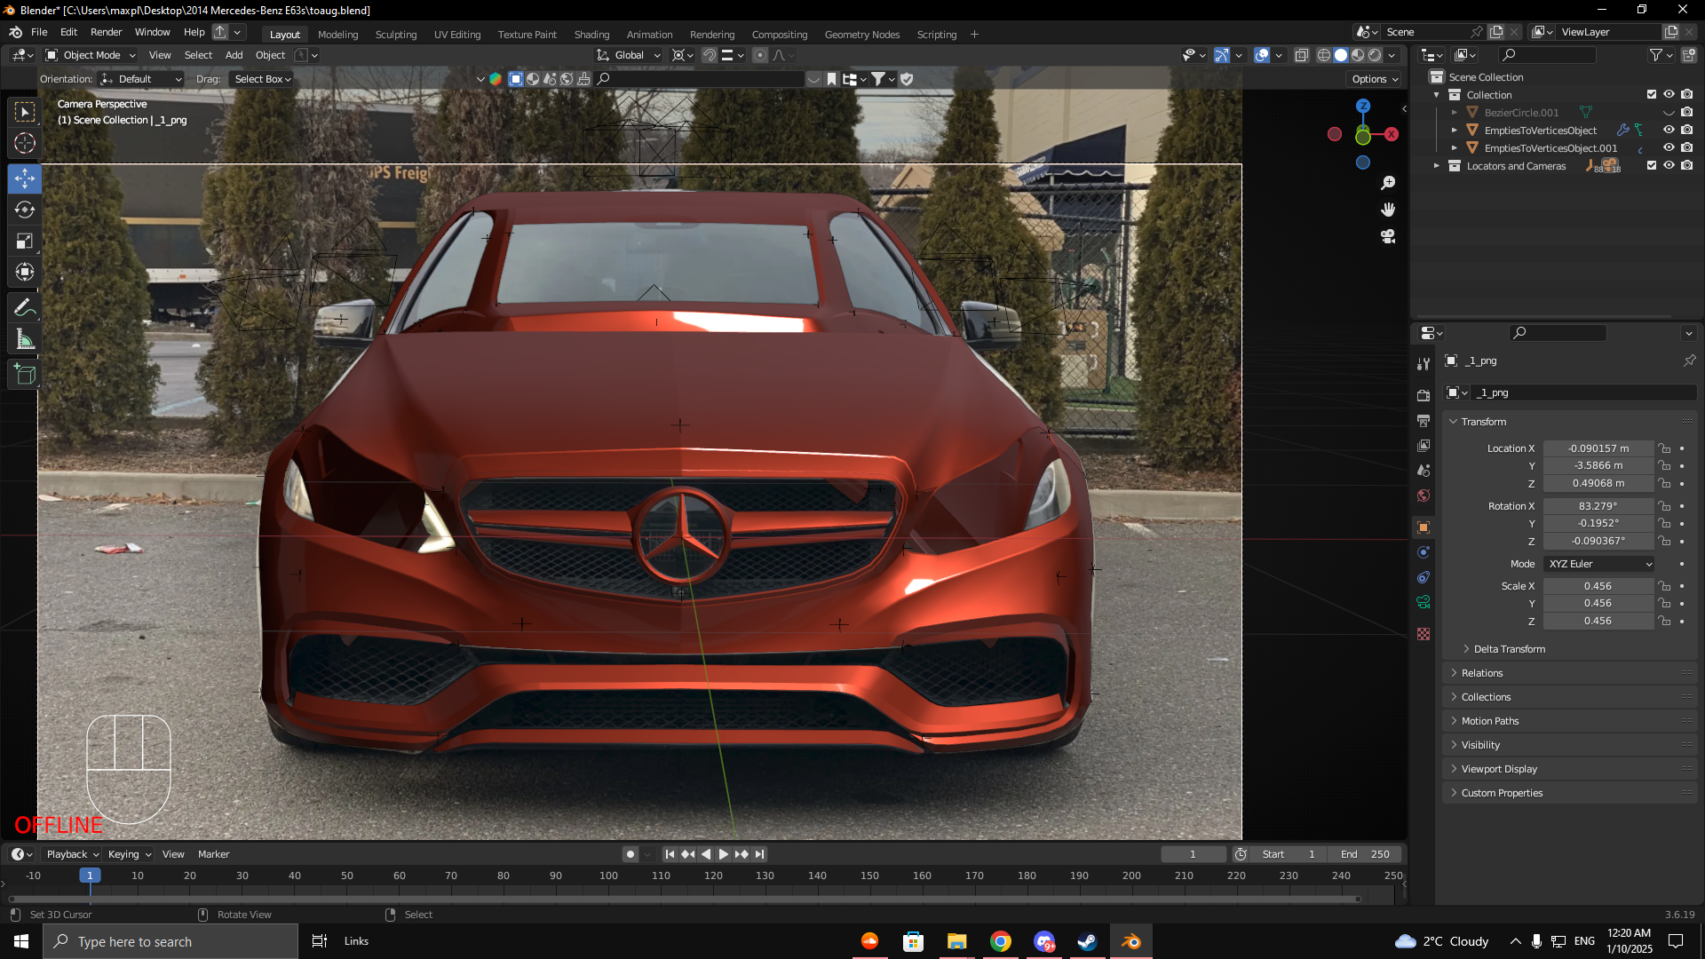This screenshot has width=1705, height=959.
Task: Switch to the Shading workspace tab
Action: coord(591,35)
